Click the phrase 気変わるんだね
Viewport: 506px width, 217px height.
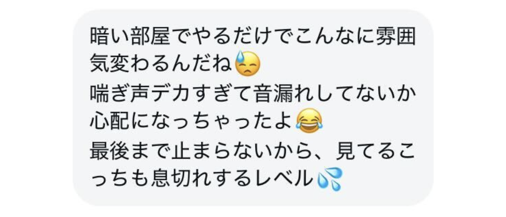pyautogui.click(x=161, y=63)
